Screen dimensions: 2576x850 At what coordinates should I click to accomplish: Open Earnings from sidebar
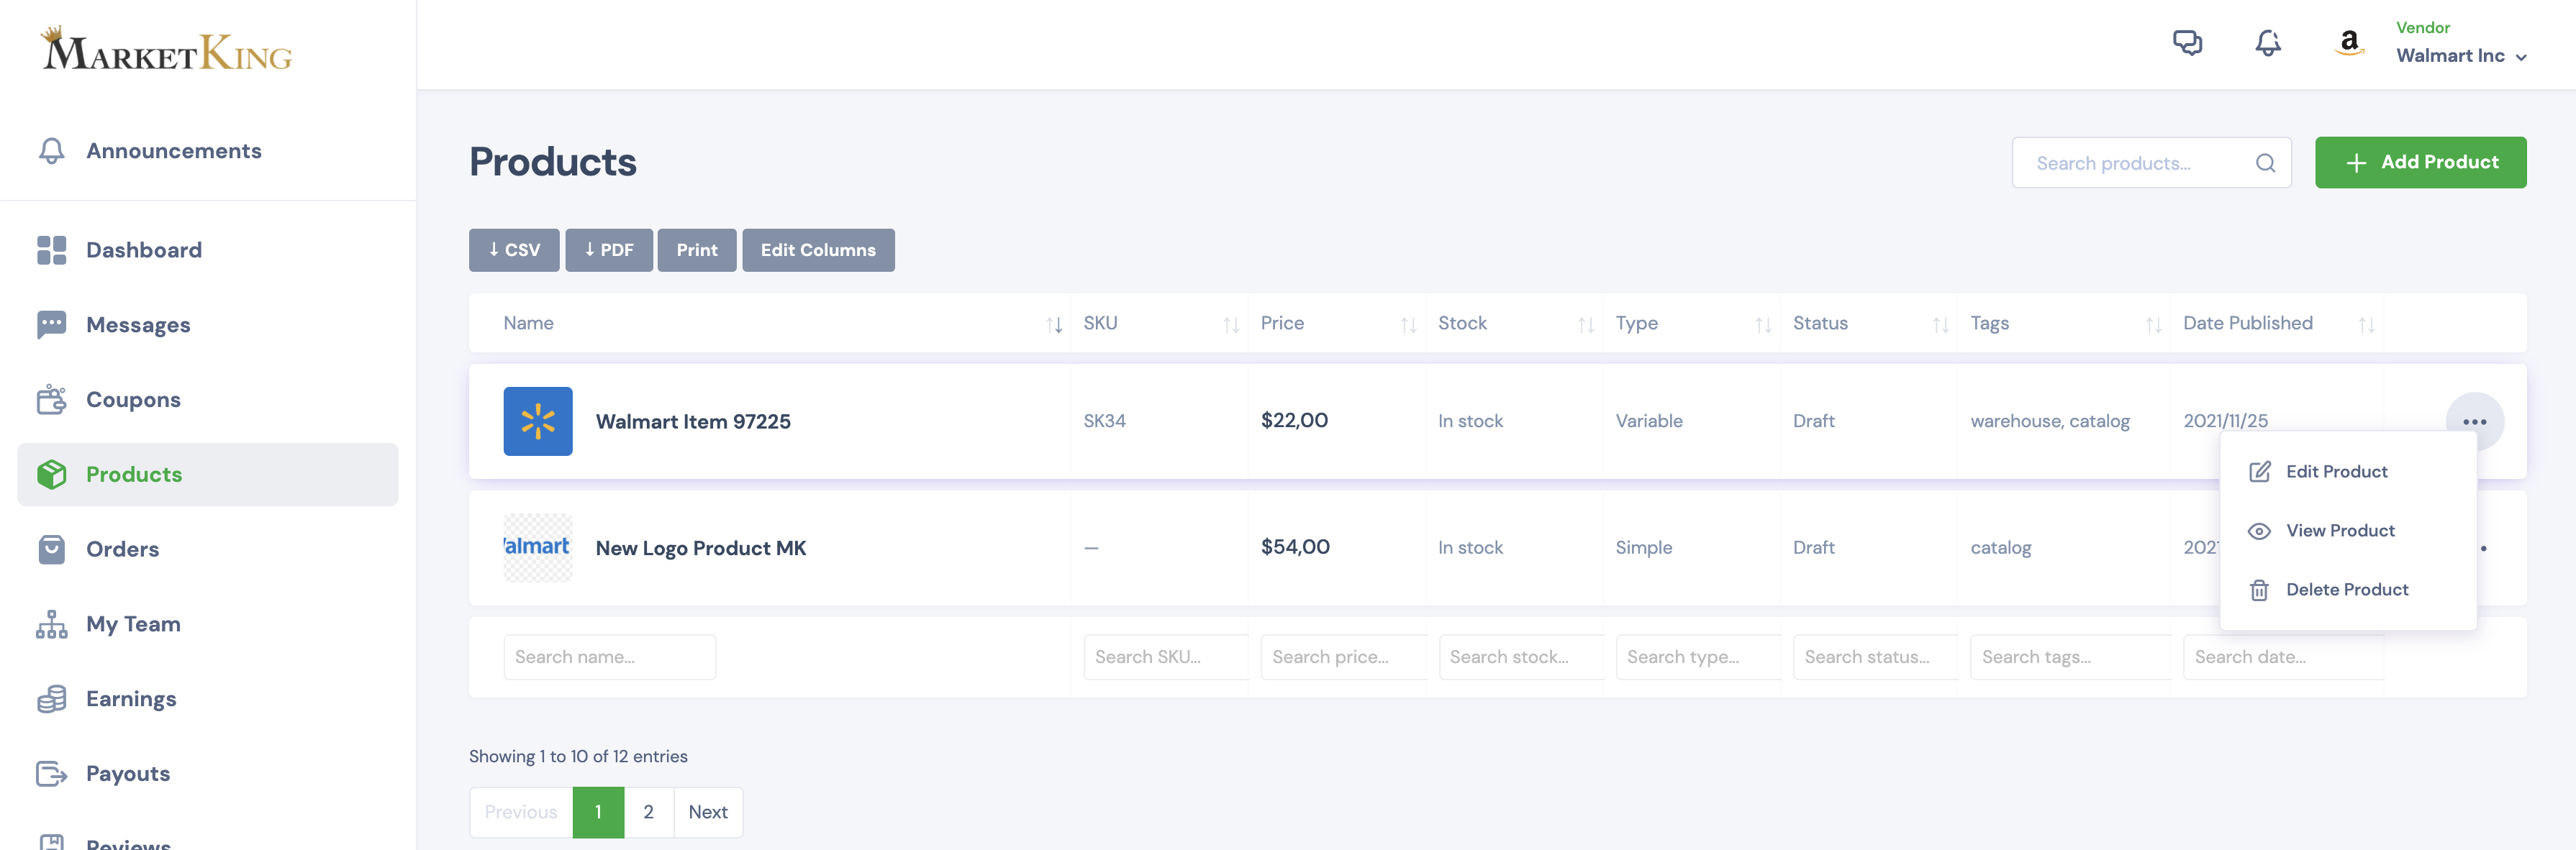[x=131, y=699]
